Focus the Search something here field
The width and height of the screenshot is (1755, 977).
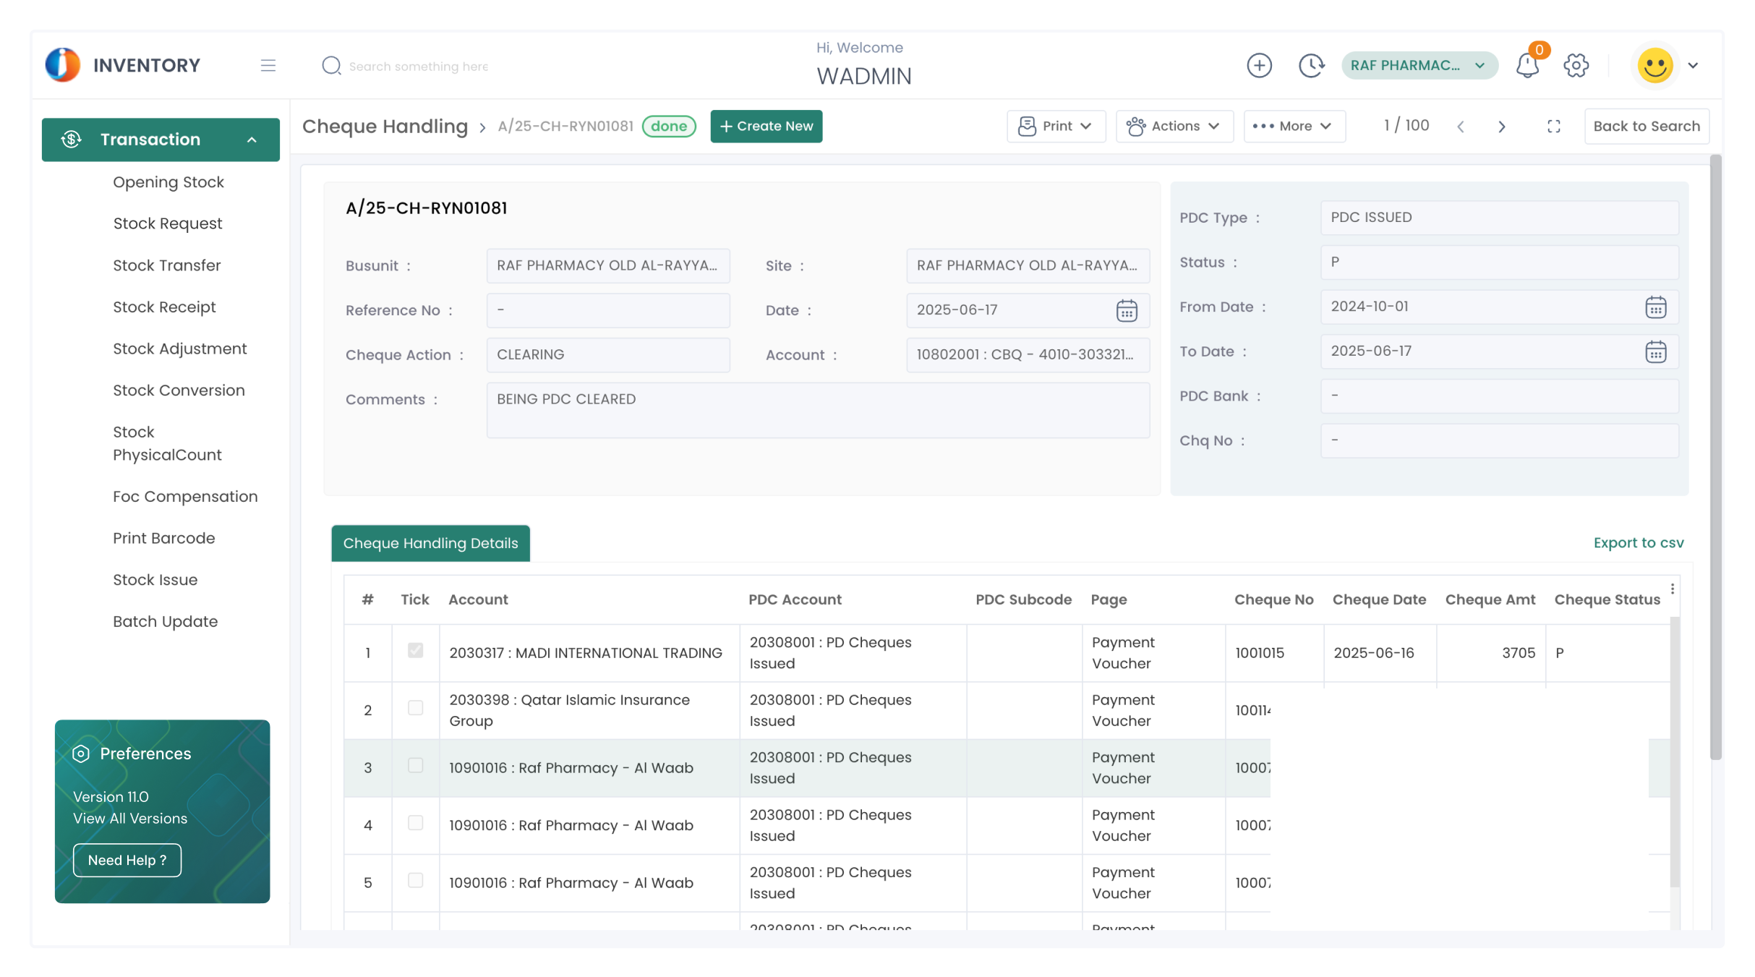[419, 67]
